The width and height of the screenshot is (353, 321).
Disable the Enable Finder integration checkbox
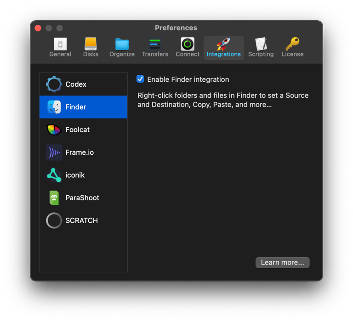(x=141, y=79)
